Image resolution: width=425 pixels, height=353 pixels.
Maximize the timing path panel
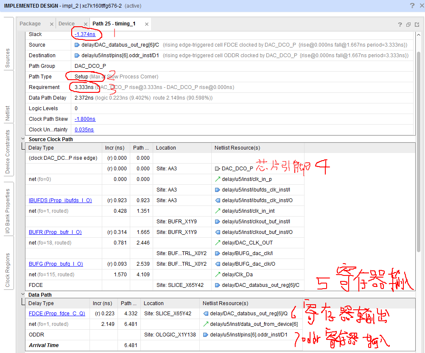[x=417, y=25]
